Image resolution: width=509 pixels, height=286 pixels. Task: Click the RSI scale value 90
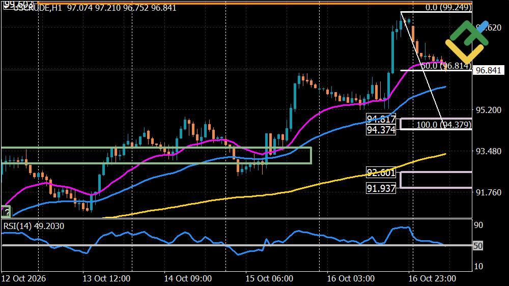point(478,225)
